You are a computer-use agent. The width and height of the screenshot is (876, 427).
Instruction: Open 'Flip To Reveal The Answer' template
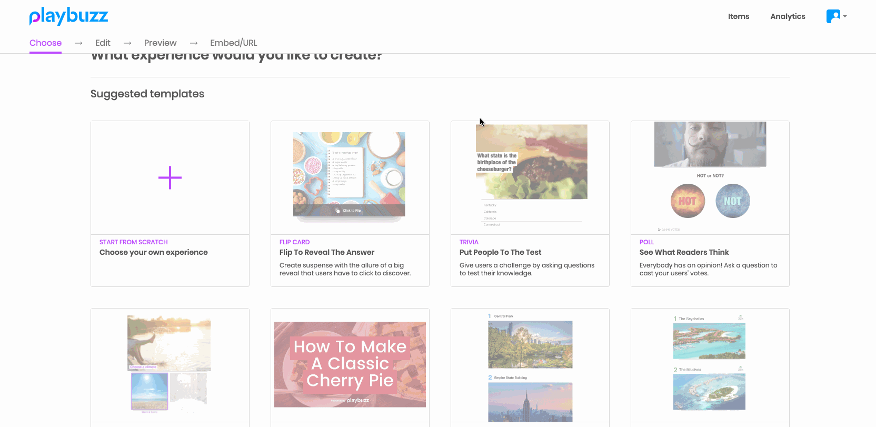click(327, 252)
